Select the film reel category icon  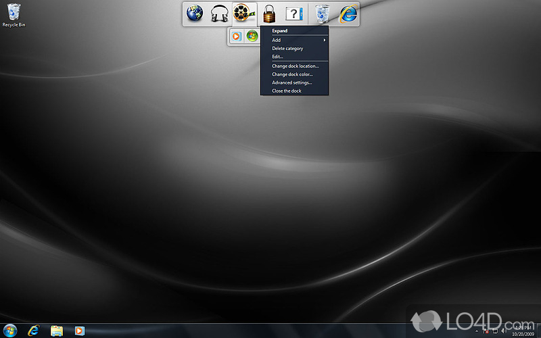tap(243, 14)
